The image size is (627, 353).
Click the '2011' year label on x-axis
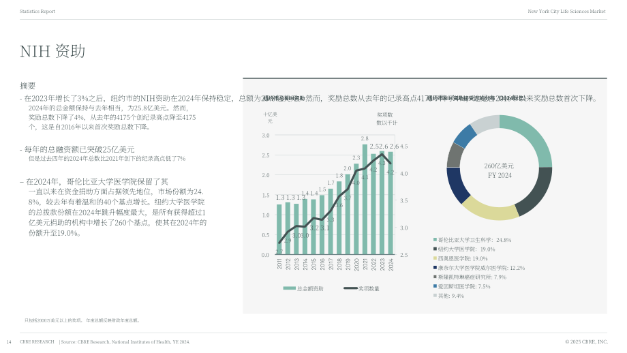(x=279, y=264)
